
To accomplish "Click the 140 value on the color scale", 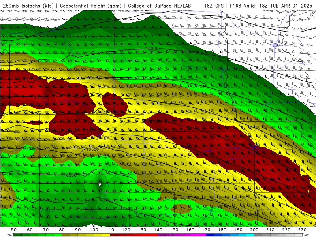I will [158, 230].
